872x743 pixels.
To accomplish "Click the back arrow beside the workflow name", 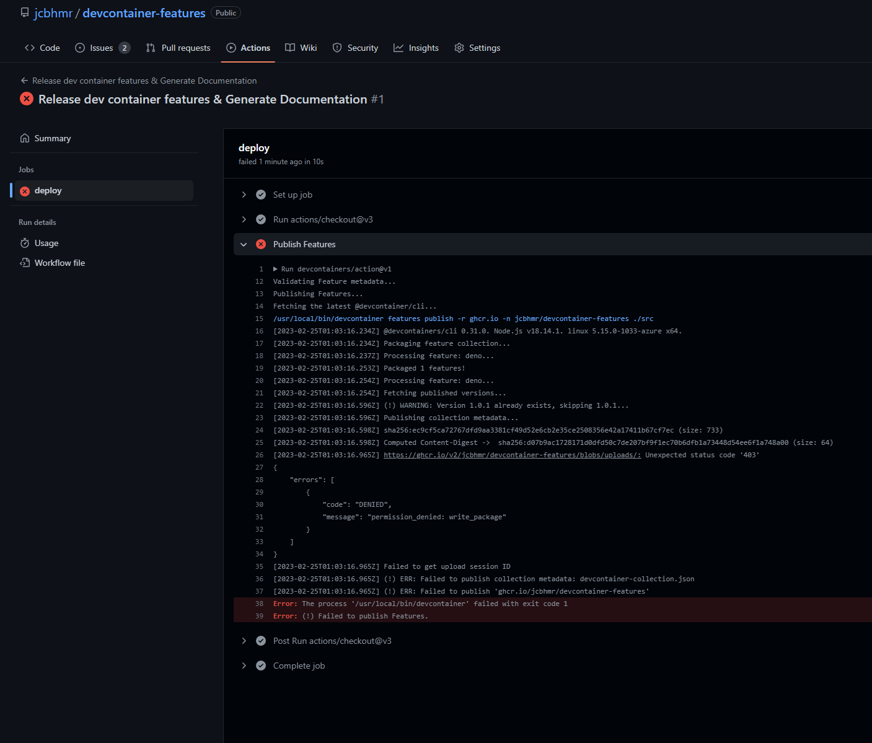I will (24, 81).
